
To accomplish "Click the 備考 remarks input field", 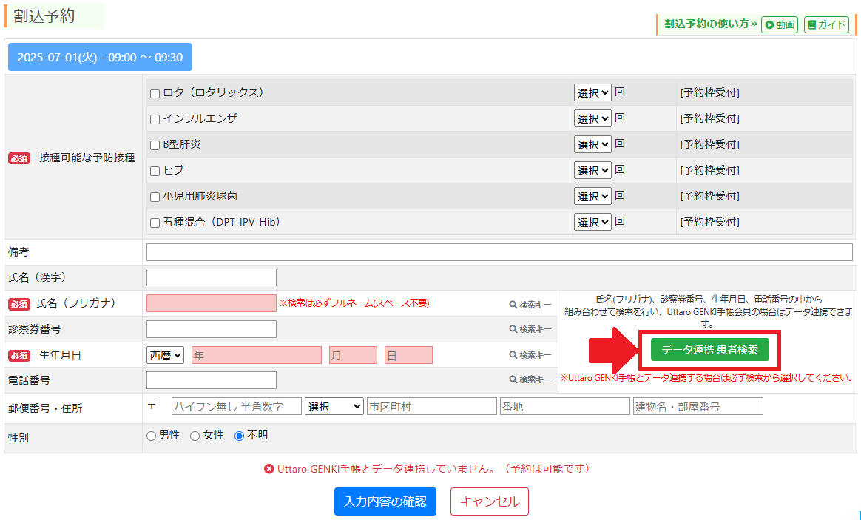I will click(x=500, y=252).
